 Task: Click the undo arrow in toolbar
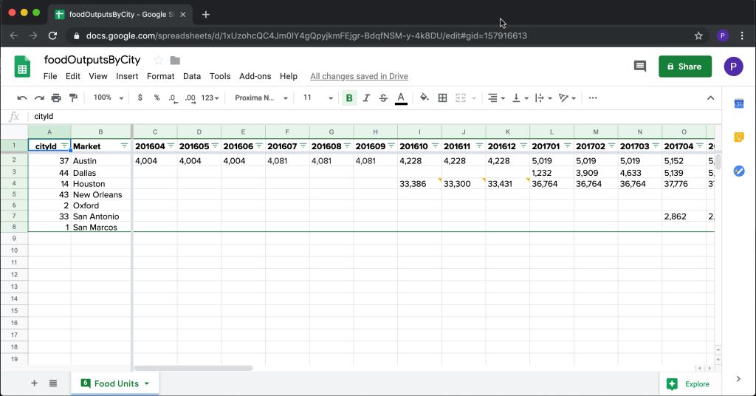[22, 98]
